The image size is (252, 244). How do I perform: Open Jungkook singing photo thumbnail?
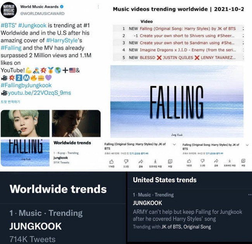pos(25,124)
